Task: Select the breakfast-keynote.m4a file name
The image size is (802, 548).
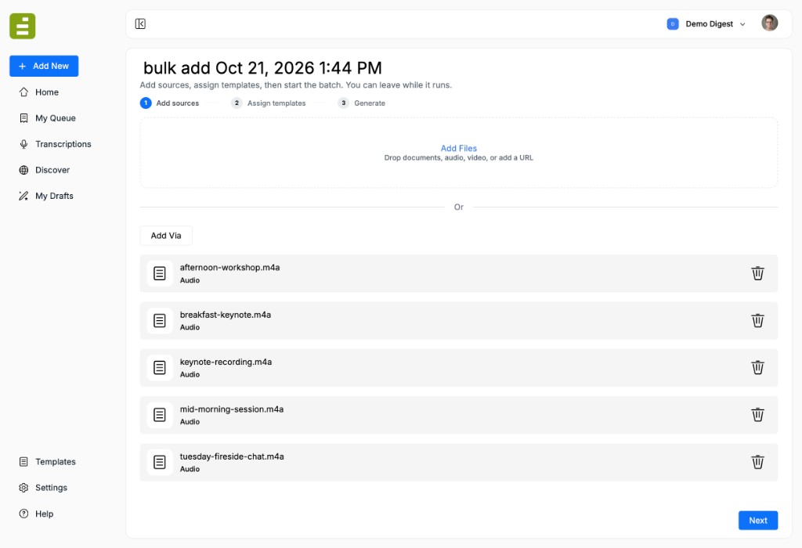Action: [x=225, y=315]
